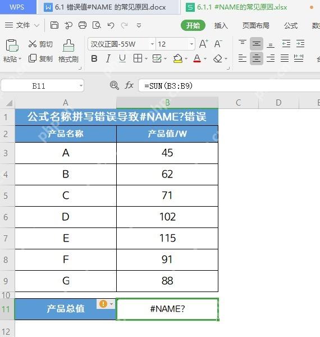Open font group dialog launcher

coord(228,69)
